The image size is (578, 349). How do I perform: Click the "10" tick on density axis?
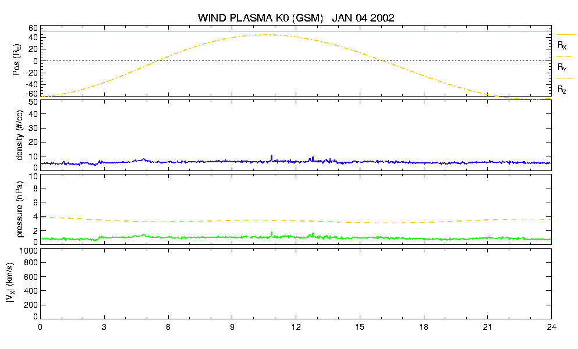pos(33,156)
